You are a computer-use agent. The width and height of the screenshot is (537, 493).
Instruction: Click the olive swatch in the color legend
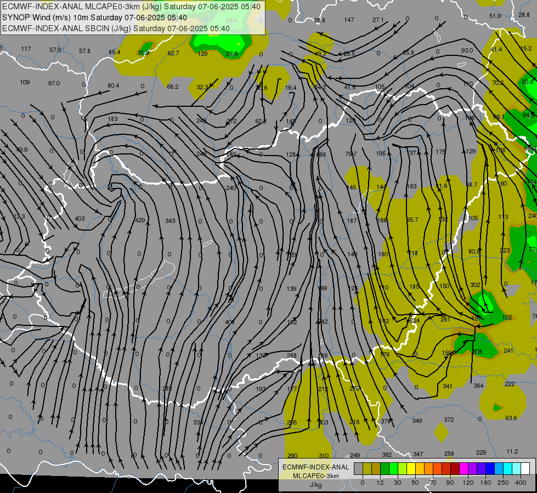(x=367, y=468)
